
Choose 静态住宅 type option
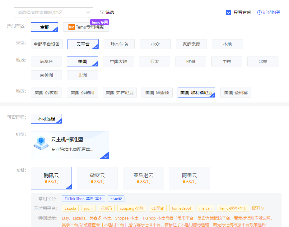[119, 44]
